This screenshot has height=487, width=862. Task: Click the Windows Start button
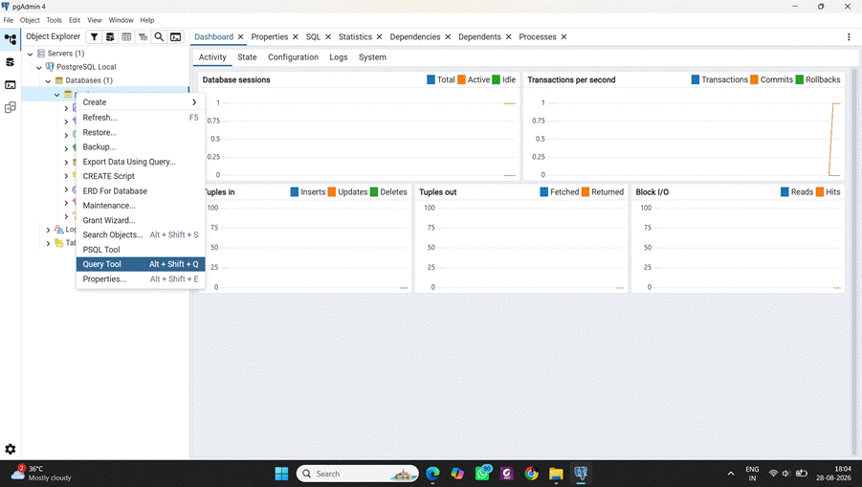281,474
